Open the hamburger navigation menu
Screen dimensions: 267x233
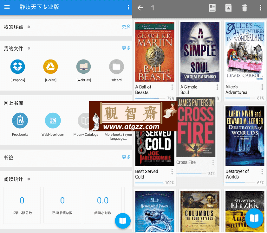pyautogui.click(x=7, y=7)
